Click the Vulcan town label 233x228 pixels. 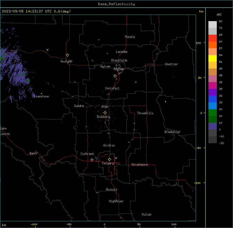pyautogui.click(x=147, y=214)
